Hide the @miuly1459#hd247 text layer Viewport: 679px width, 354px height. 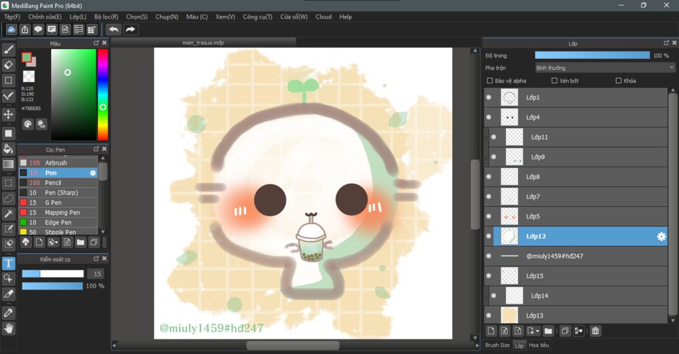click(x=489, y=256)
